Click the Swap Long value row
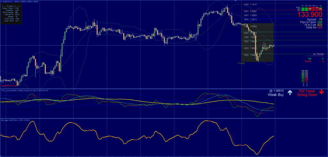The height and width of the screenshot is (157, 328). 12,19
